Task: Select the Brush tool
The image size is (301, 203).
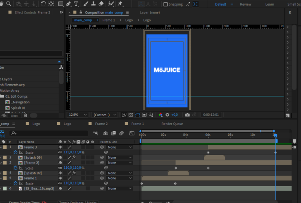Action: tap(86, 4)
